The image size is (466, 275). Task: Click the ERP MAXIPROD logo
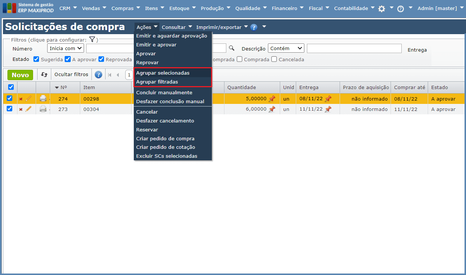coord(28,8)
